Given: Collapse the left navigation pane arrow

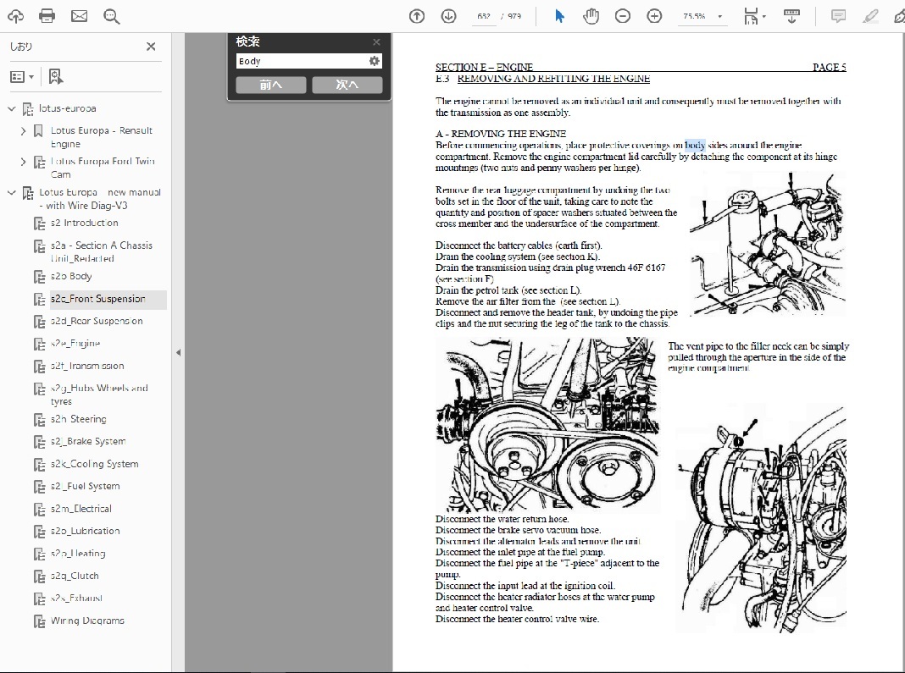Looking at the screenshot, I should [178, 352].
